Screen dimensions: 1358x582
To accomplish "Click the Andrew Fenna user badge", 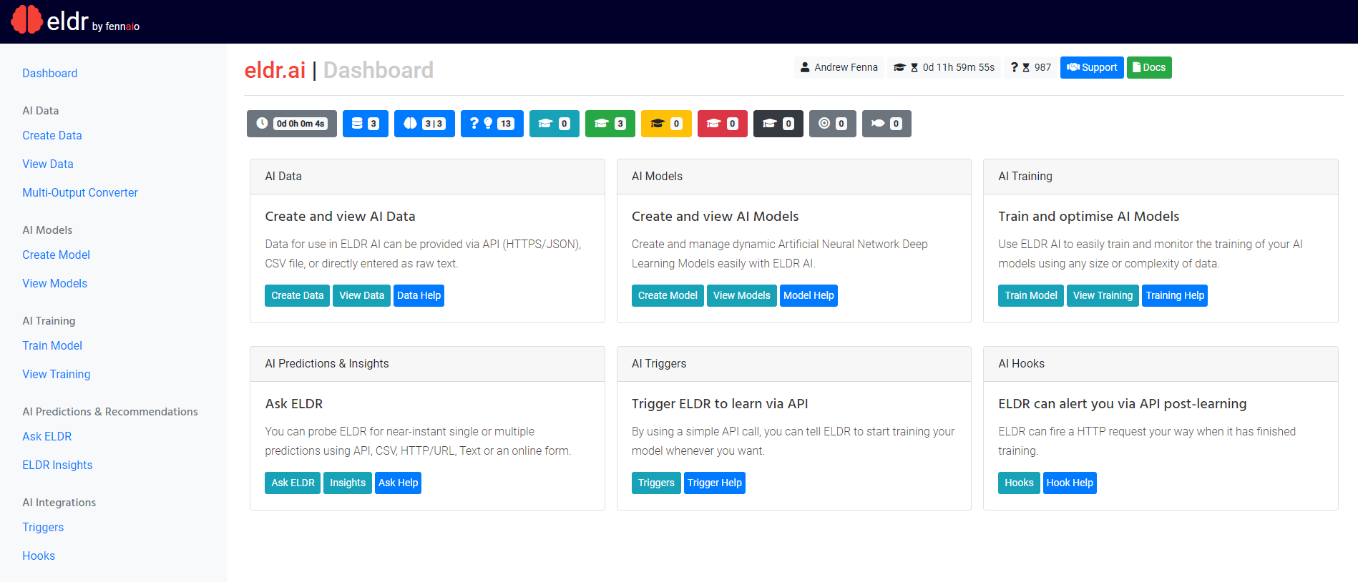I will (x=839, y=67).
